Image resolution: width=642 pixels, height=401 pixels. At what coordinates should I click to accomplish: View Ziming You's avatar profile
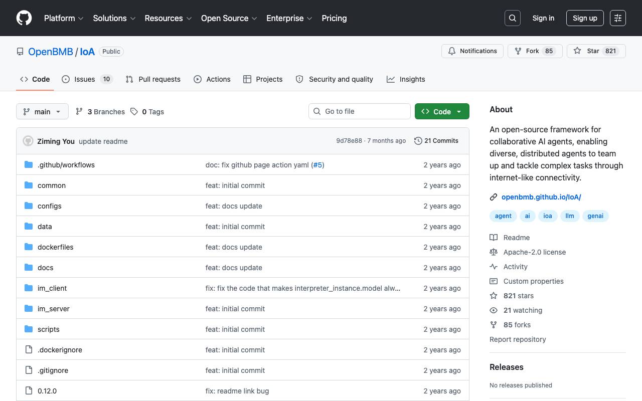[x=28, y=141]
